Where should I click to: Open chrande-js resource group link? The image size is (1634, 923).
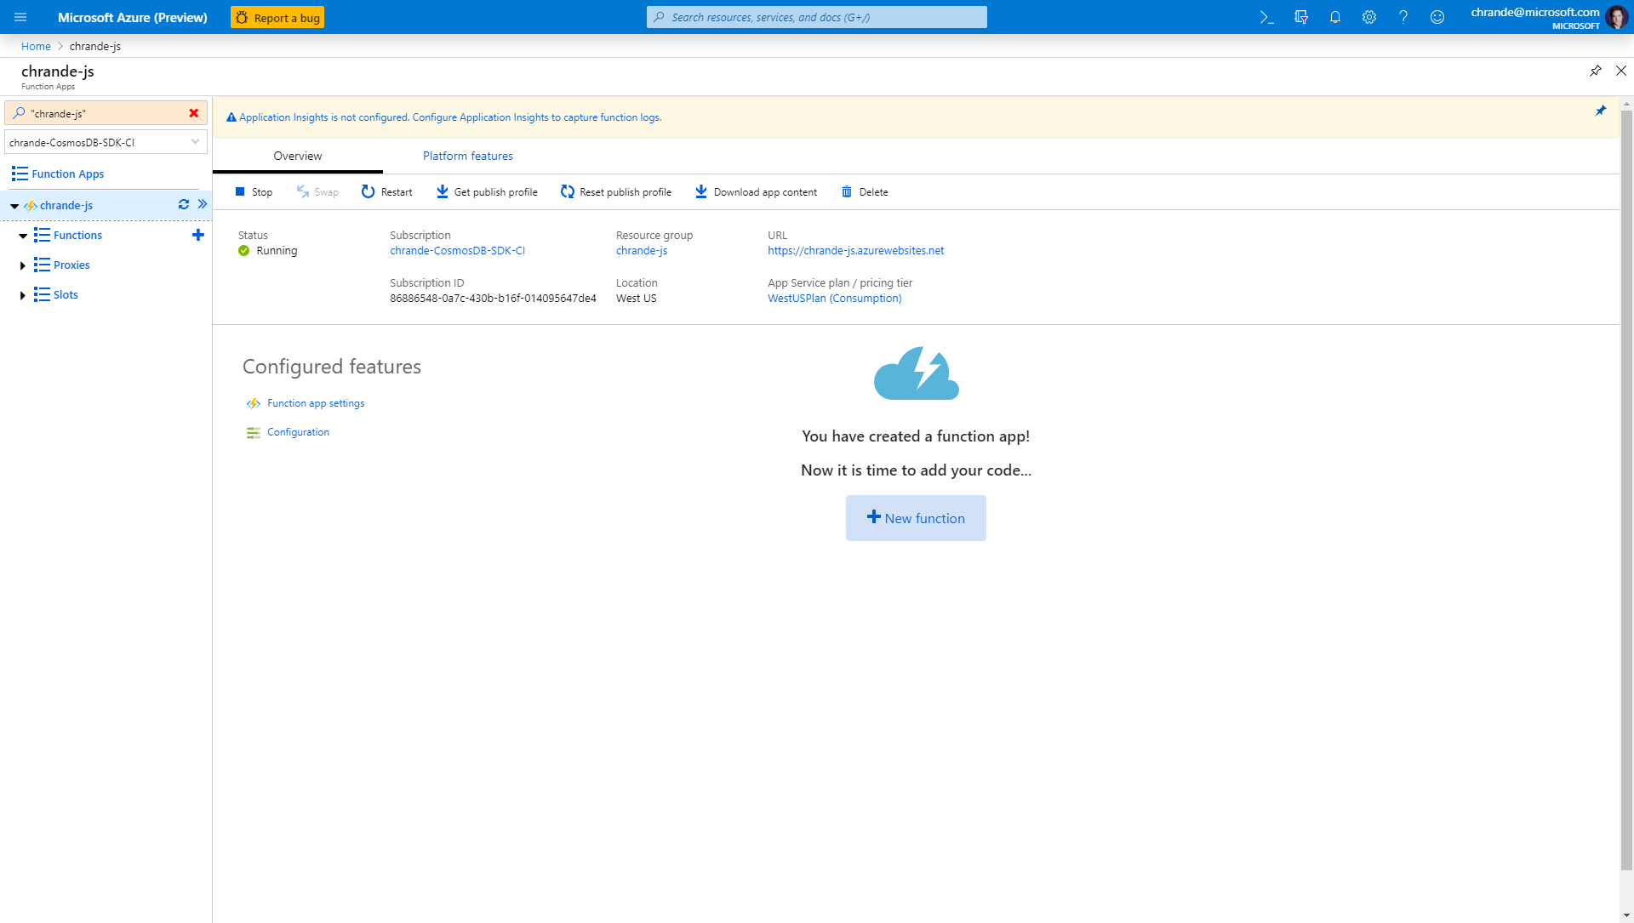click(x=642, y=250)
